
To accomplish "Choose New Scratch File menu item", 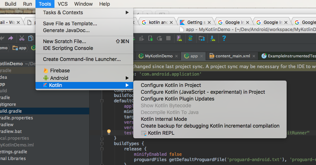I will pyautogui.click(x=84, y=41).
